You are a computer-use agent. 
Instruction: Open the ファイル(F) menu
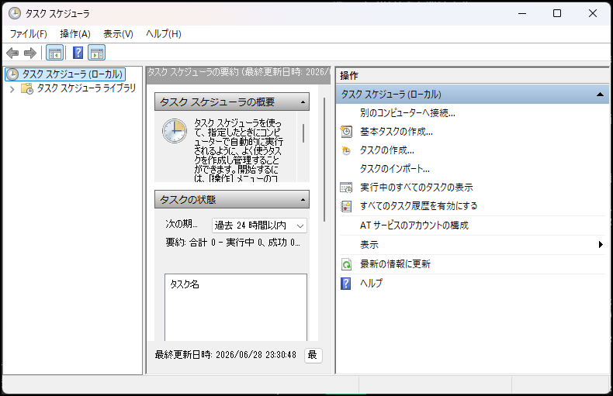tap(29, 34)
